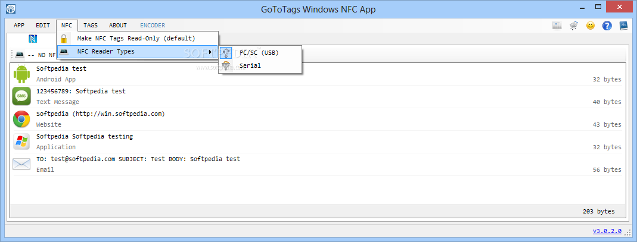Click the blue NFC tag icon at far right
Screen dimensions: 637x242
[624, 26]
